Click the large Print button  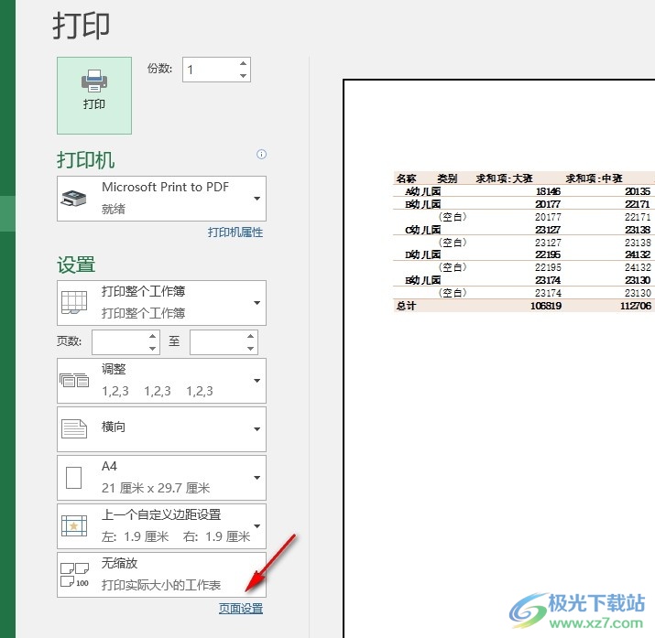94,95
